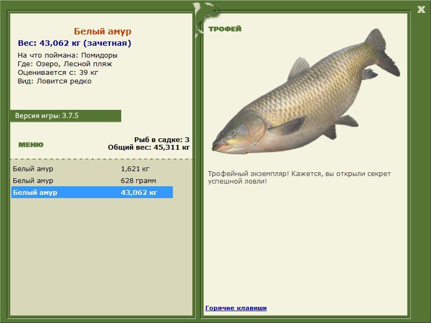Open the МЕНЮ menu
This screenshot has height=323, width=431.
click(x=31, y=145)
